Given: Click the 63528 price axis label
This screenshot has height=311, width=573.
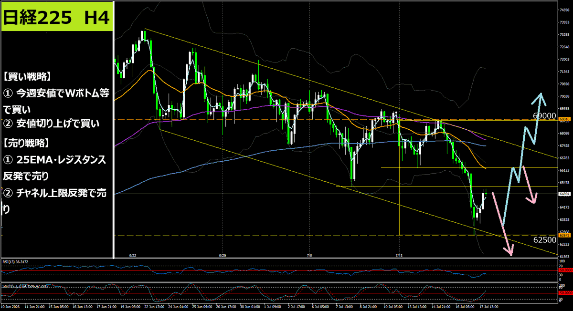Looking at the screenshot, I should click(564, 220).
